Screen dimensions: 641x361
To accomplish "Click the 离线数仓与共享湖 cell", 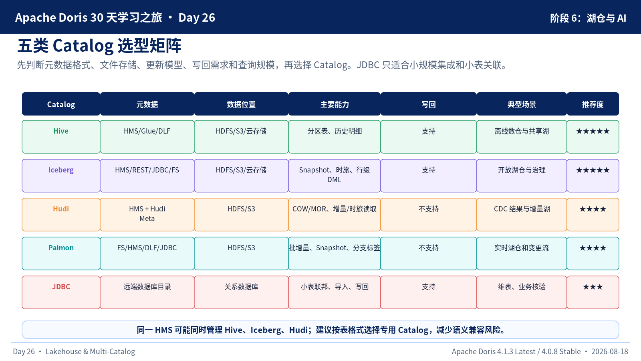I will point(522,137).
